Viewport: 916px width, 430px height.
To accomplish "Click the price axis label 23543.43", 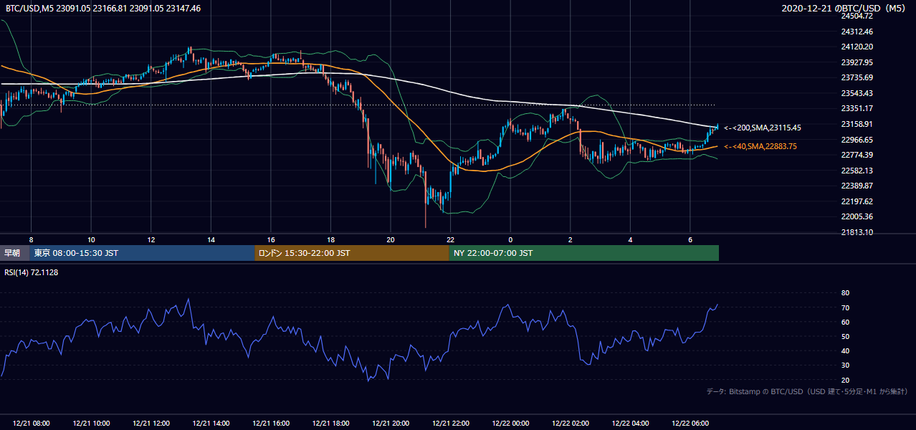I will point(857,93).
